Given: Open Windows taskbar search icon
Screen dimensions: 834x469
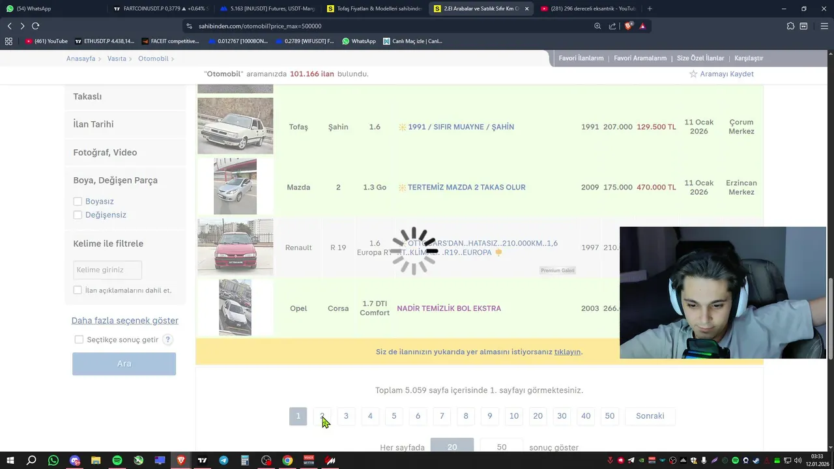Looking at the screenshot, I should (x=31, y=461).
